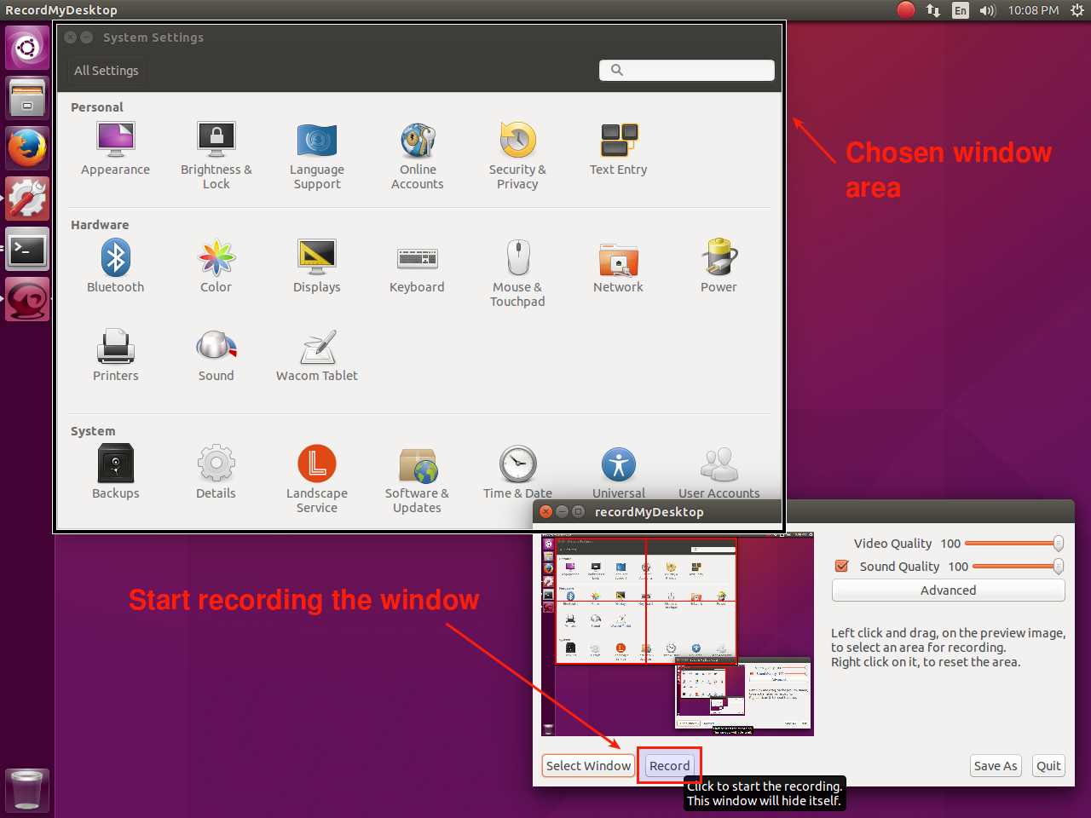Screen dimensions: 1091x818
Task: Launch Firefox from the launcher
Action: tap(27, 148)
